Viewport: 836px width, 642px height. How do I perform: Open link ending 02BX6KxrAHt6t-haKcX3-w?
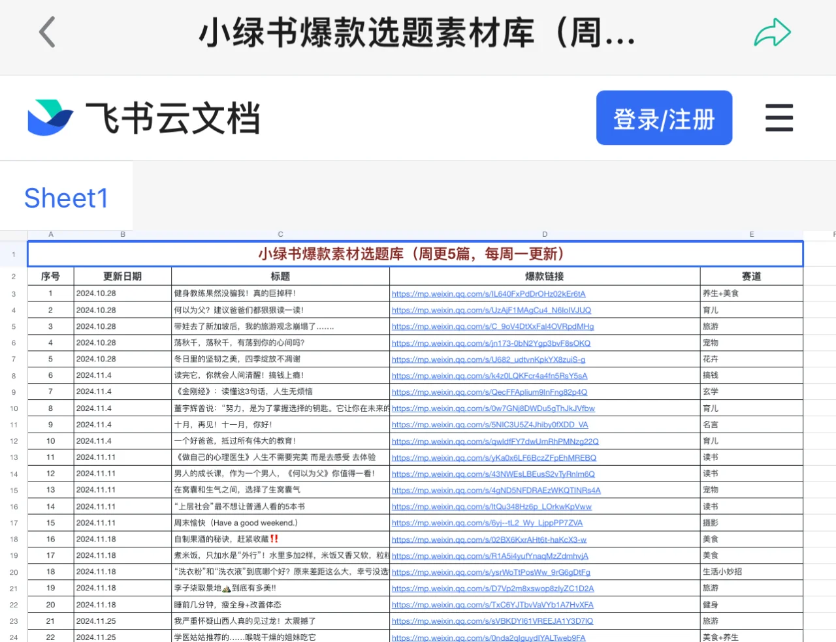489,540
